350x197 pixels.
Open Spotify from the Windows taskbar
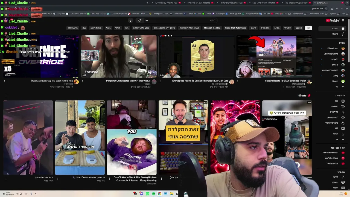[x=153, y=194]
